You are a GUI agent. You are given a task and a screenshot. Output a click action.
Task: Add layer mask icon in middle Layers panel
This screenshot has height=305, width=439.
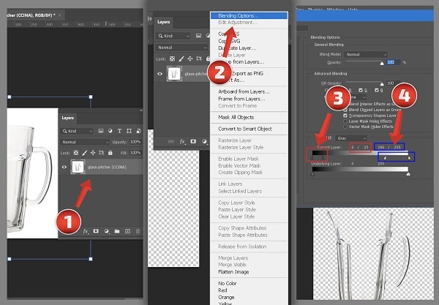(x=193, y=142)
